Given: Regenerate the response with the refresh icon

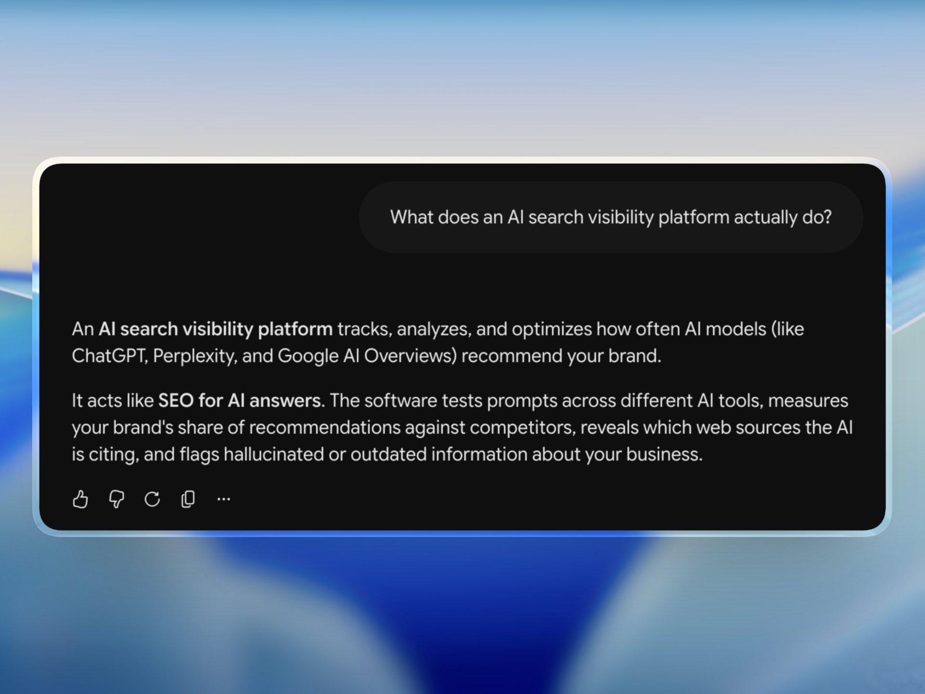Looking at the screenshot, I should (152, 499).
